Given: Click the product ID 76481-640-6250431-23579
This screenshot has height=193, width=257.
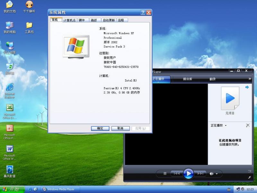Looking at the screenshot, I should tap(121, 67).
